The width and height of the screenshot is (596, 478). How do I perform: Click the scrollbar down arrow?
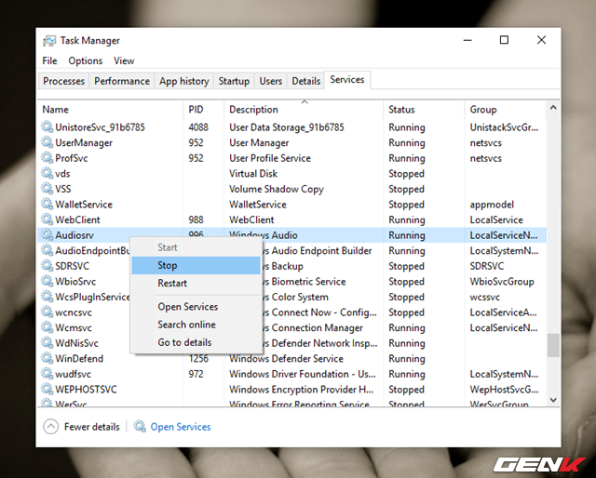(553, 400)
